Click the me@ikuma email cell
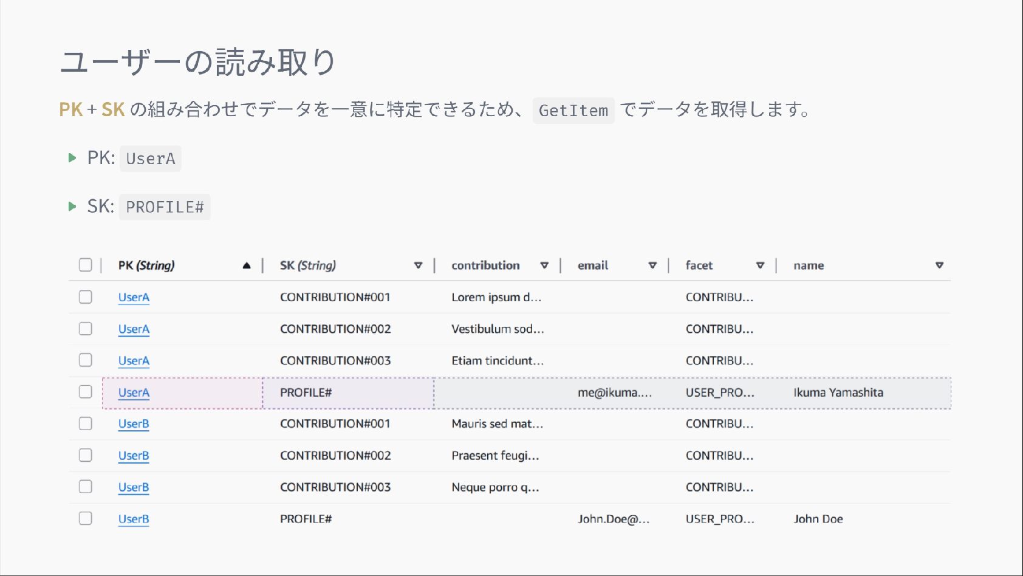This screenshot has width=1023, height=576. tap(614, 393)
